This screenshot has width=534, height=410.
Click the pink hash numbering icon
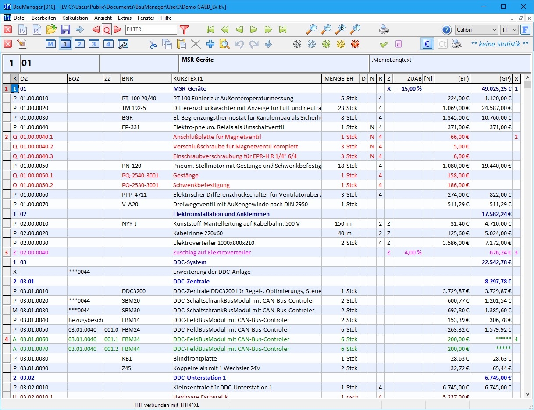click(x=398, y=44)
